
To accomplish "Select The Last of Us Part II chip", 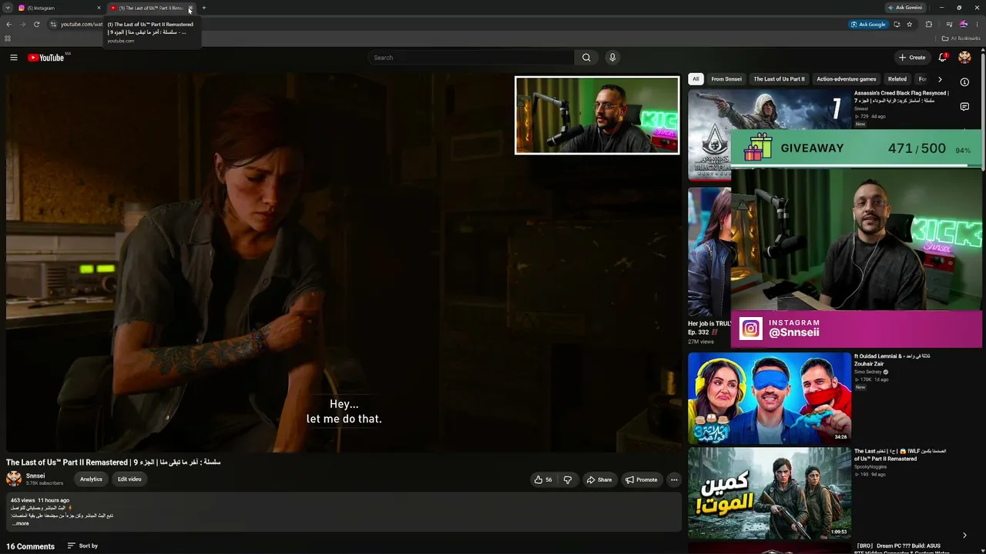I will [x=779, y=79].
